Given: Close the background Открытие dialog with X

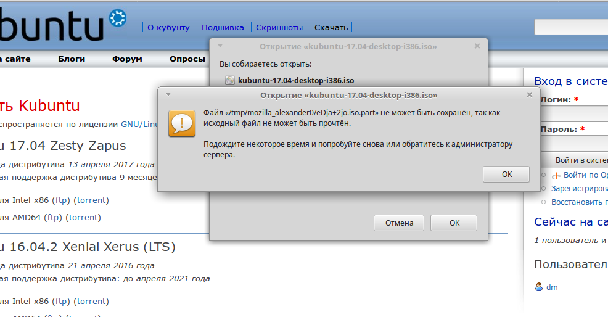Looking at the screenshot, I should click(477, 46).
